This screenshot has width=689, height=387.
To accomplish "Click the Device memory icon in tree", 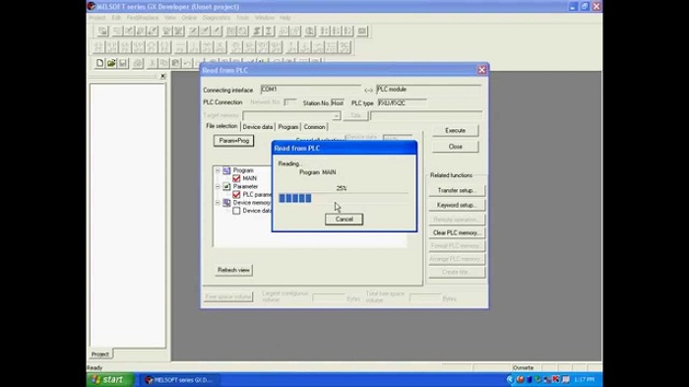I will [226, 203].
